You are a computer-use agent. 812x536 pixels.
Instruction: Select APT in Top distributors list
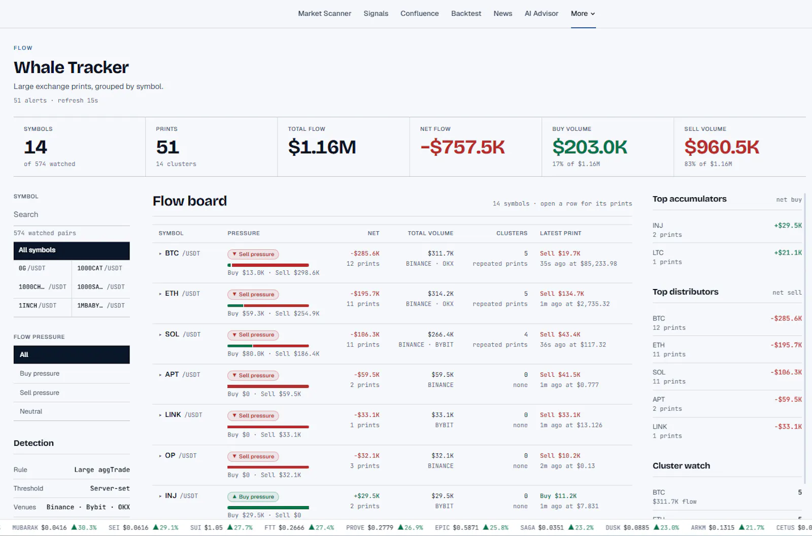pos(727,404)
